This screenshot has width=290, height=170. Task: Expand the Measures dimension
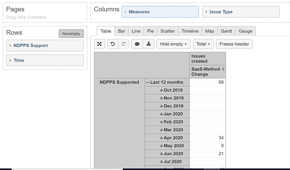126,12
